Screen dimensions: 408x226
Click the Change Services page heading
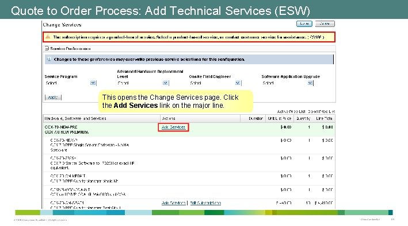click(62, 25)
